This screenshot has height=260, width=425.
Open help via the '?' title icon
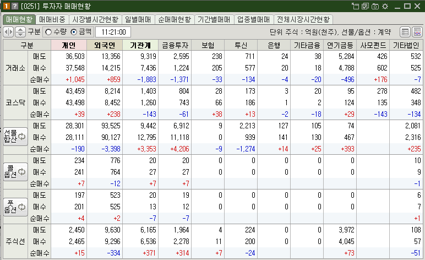click(15, 6)
